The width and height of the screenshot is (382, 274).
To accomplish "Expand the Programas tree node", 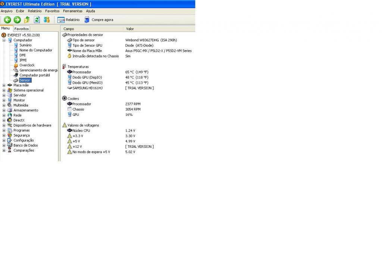I will click(x=4, y=130).
